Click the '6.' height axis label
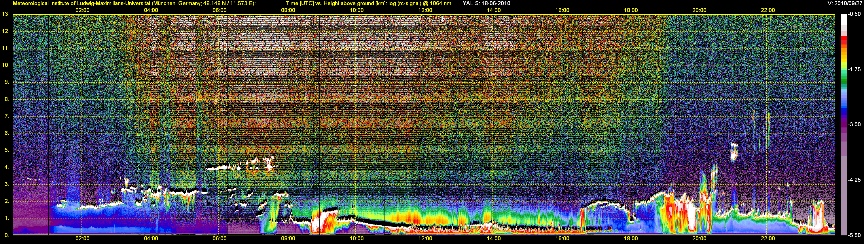This screenshot has width=864, height=244. [7, 133]
